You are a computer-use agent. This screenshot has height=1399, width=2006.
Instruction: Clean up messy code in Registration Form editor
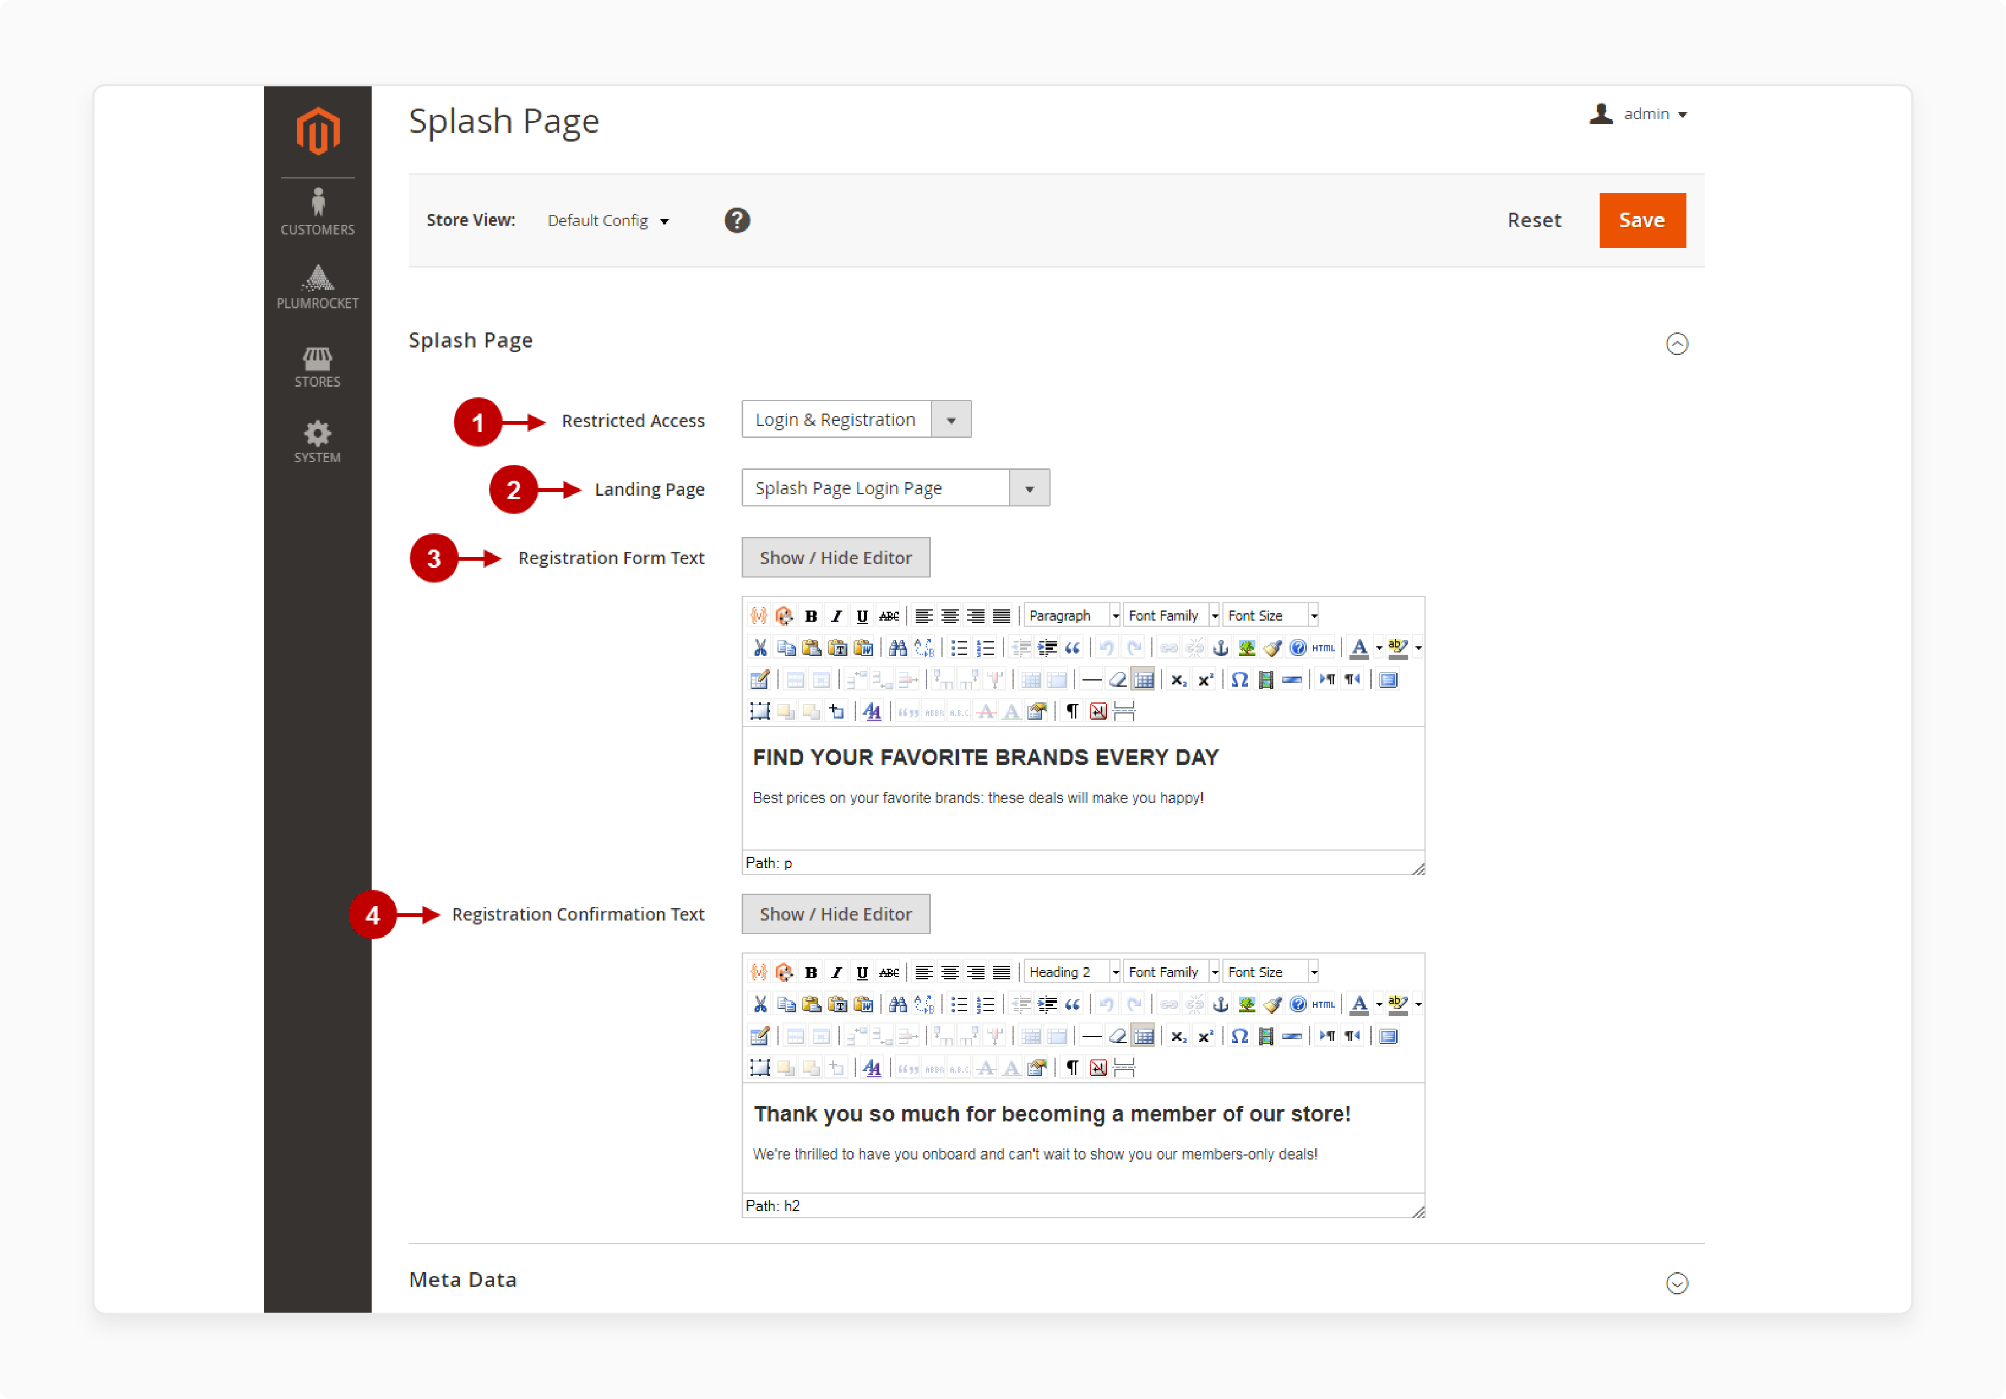1272,648
